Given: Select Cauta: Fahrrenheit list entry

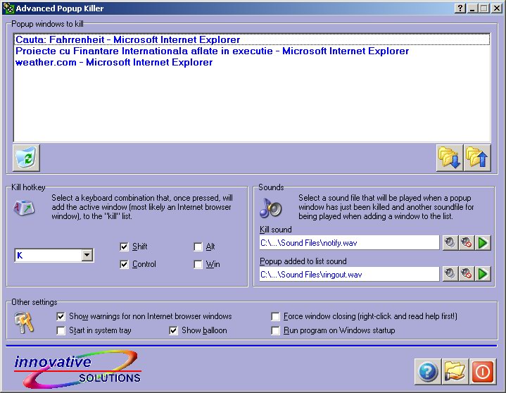Looking at the screenshot, I should tap(252, 39).
